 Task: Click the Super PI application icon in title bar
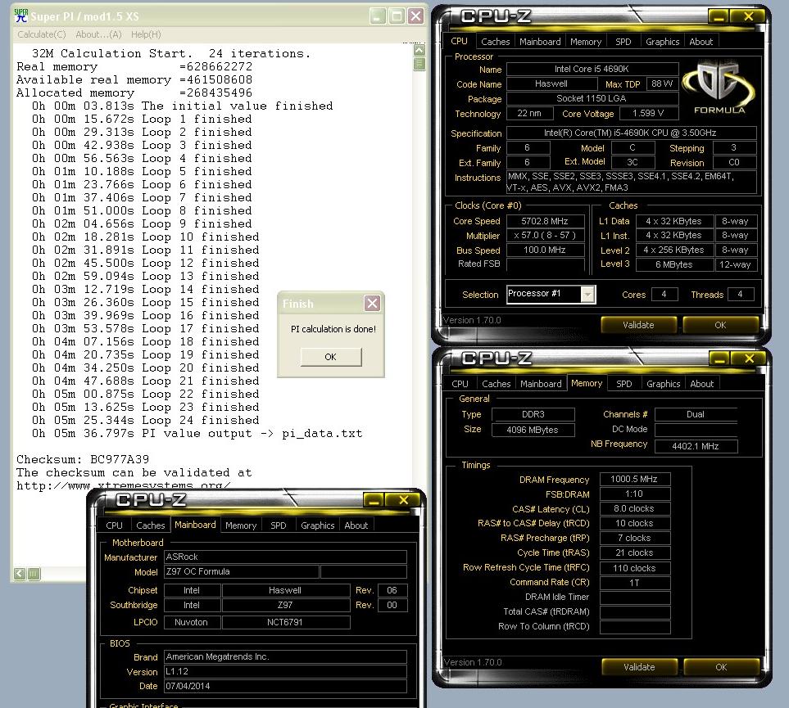(x=21, y=16)
